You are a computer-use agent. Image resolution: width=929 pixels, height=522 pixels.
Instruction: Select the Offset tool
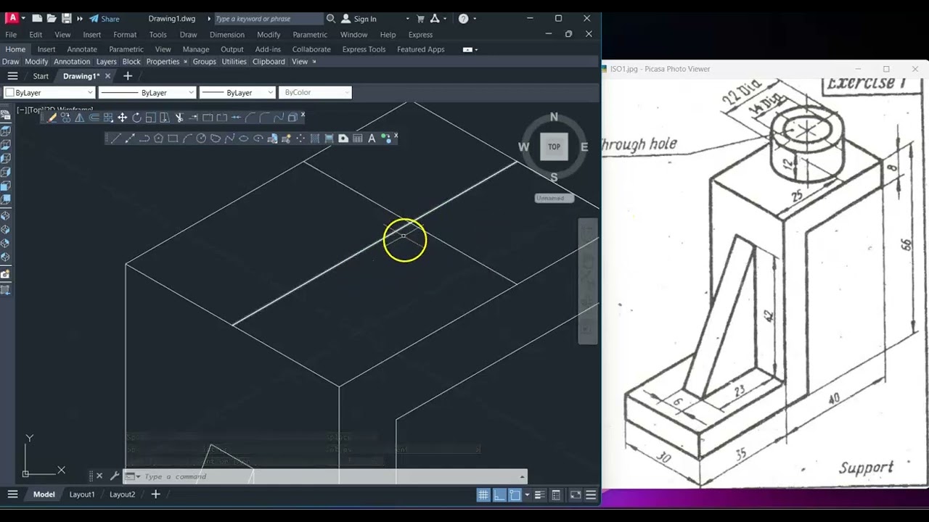click(94, 117)
